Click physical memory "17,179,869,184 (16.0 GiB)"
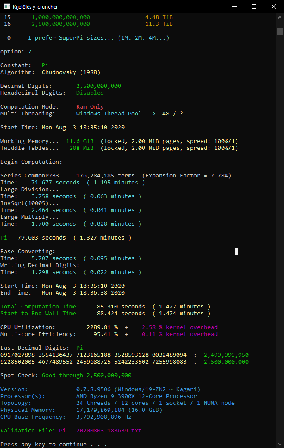 point(119,410)
